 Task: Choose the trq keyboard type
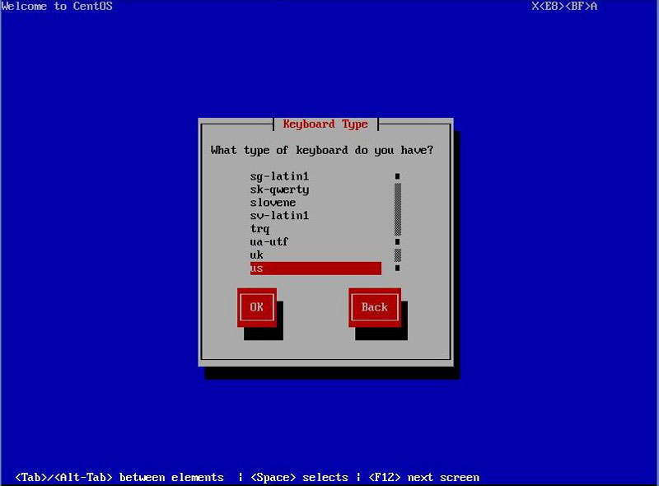259,229
